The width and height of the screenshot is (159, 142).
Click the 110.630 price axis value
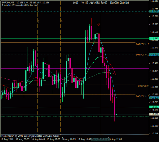[154, 32]
